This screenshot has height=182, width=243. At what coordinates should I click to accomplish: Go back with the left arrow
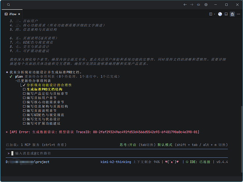coord(185,5)
